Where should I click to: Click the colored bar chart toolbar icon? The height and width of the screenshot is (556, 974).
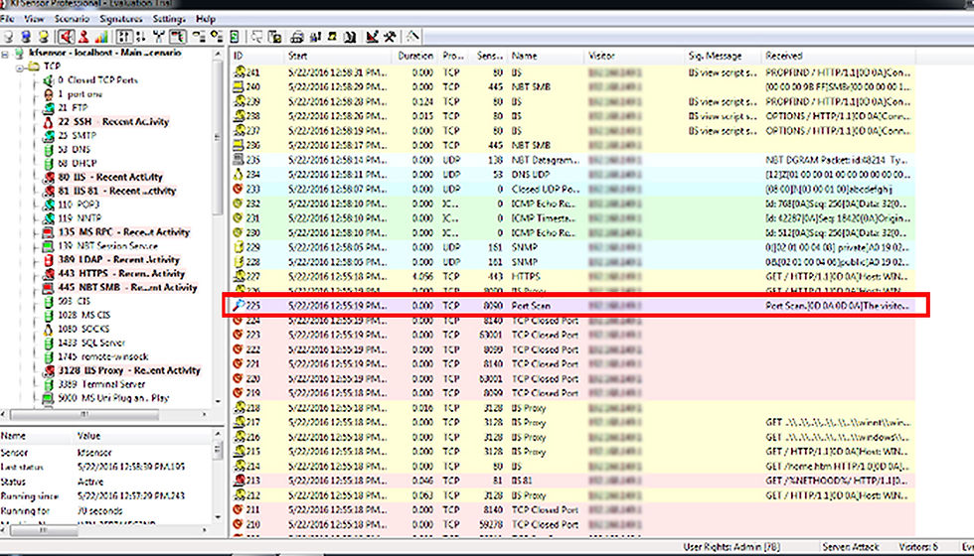point(101,37)
